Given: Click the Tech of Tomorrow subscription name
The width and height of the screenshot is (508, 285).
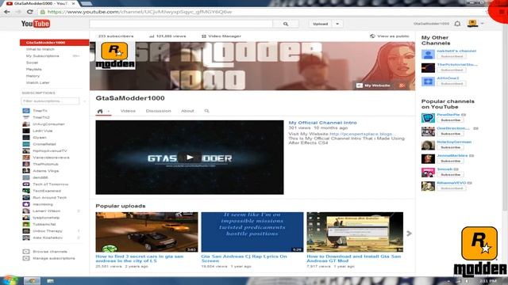Looking at the screenshot, I should click(50, 184).
